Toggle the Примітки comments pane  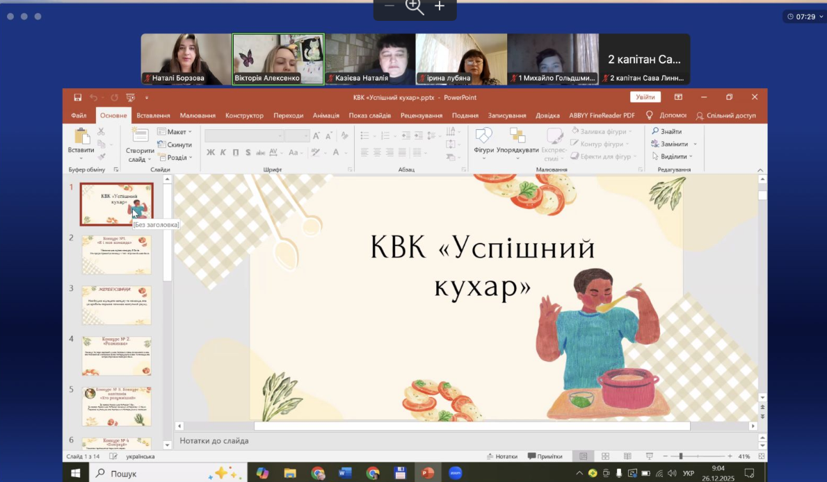point(545,456)
